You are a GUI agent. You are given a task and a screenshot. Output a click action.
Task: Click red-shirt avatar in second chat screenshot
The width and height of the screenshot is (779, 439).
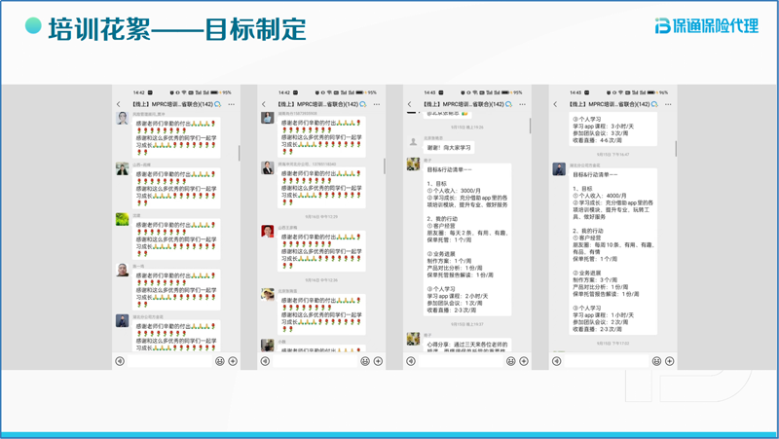pos(268,232)
